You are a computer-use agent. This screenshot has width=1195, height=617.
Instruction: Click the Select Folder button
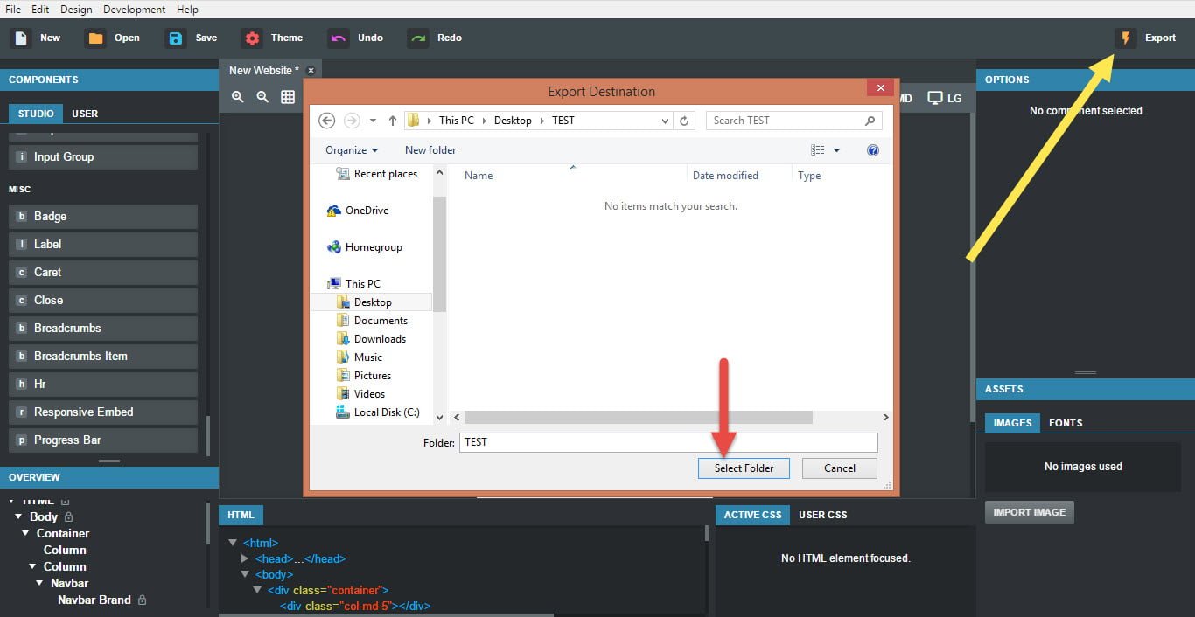pos(744,468)
